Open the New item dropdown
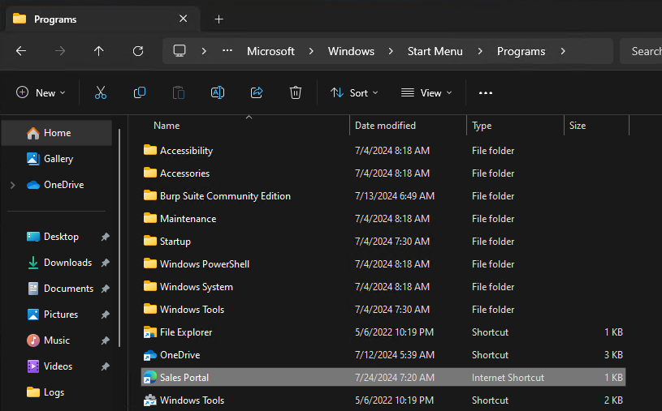 41,92
